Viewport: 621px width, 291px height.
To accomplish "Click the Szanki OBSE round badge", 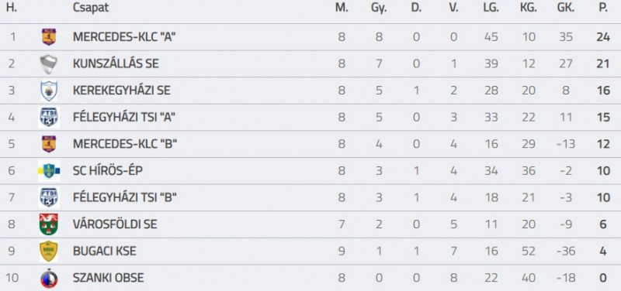I will (x=49, y=279).
